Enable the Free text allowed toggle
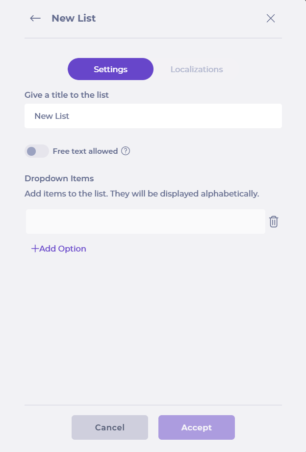This screenshot has width=306, height=452. pyautogui.click(x=37, y=151)
